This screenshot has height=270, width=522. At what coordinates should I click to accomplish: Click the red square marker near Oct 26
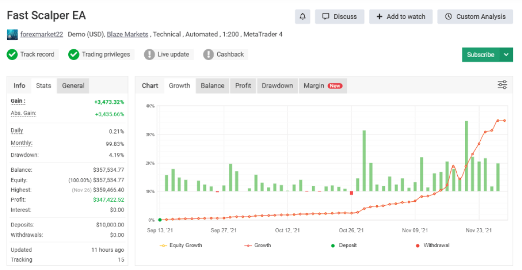352,193
